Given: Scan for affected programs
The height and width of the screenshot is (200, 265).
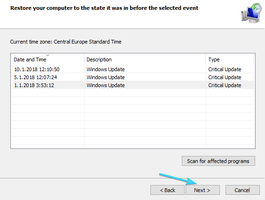Looking at the screenshot, I should tap(218, 161).
